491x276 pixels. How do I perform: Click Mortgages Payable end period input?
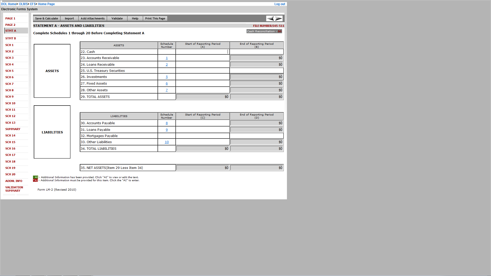coord(256,136)
